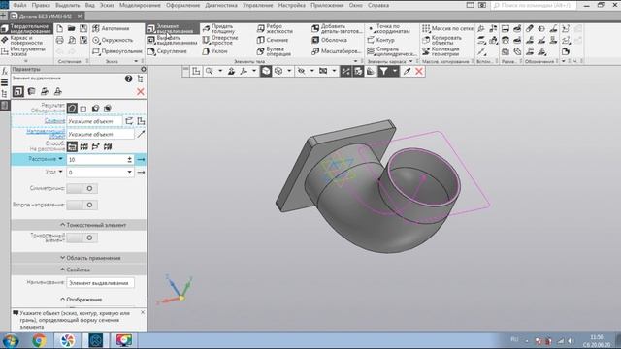Select the second Результат option icon
The width and height of the screenshot is (621, 349).
[x=83, y=109]
